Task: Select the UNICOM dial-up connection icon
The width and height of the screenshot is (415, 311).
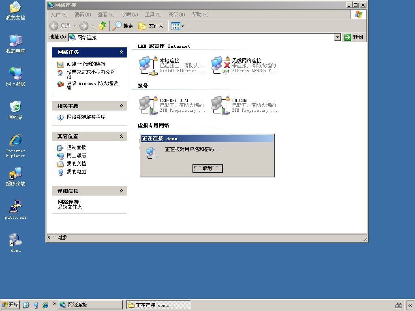Action: pyautogui.click(x=220, y=105)
